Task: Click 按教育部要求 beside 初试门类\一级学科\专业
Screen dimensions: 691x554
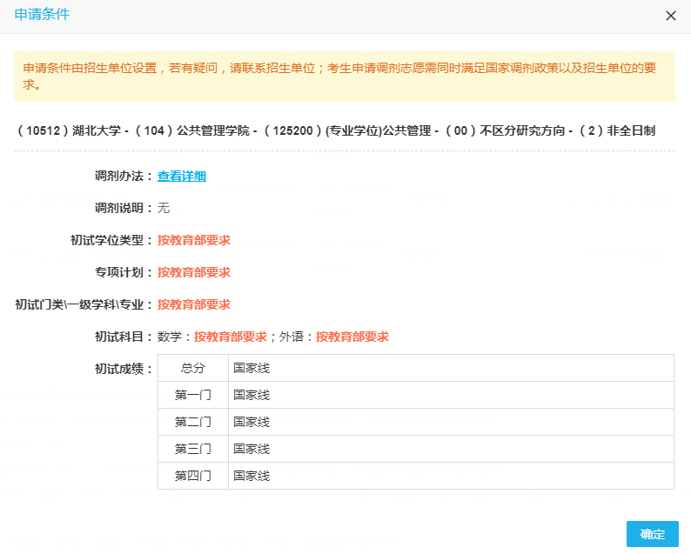Action: point(193,304)
